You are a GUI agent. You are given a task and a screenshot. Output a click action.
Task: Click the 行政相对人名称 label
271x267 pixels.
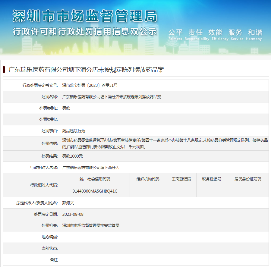pos(44,168)
